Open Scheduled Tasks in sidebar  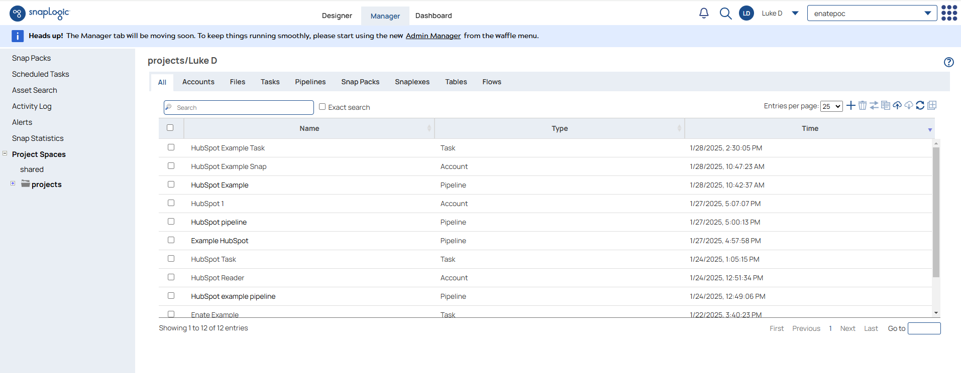[41, 74]
